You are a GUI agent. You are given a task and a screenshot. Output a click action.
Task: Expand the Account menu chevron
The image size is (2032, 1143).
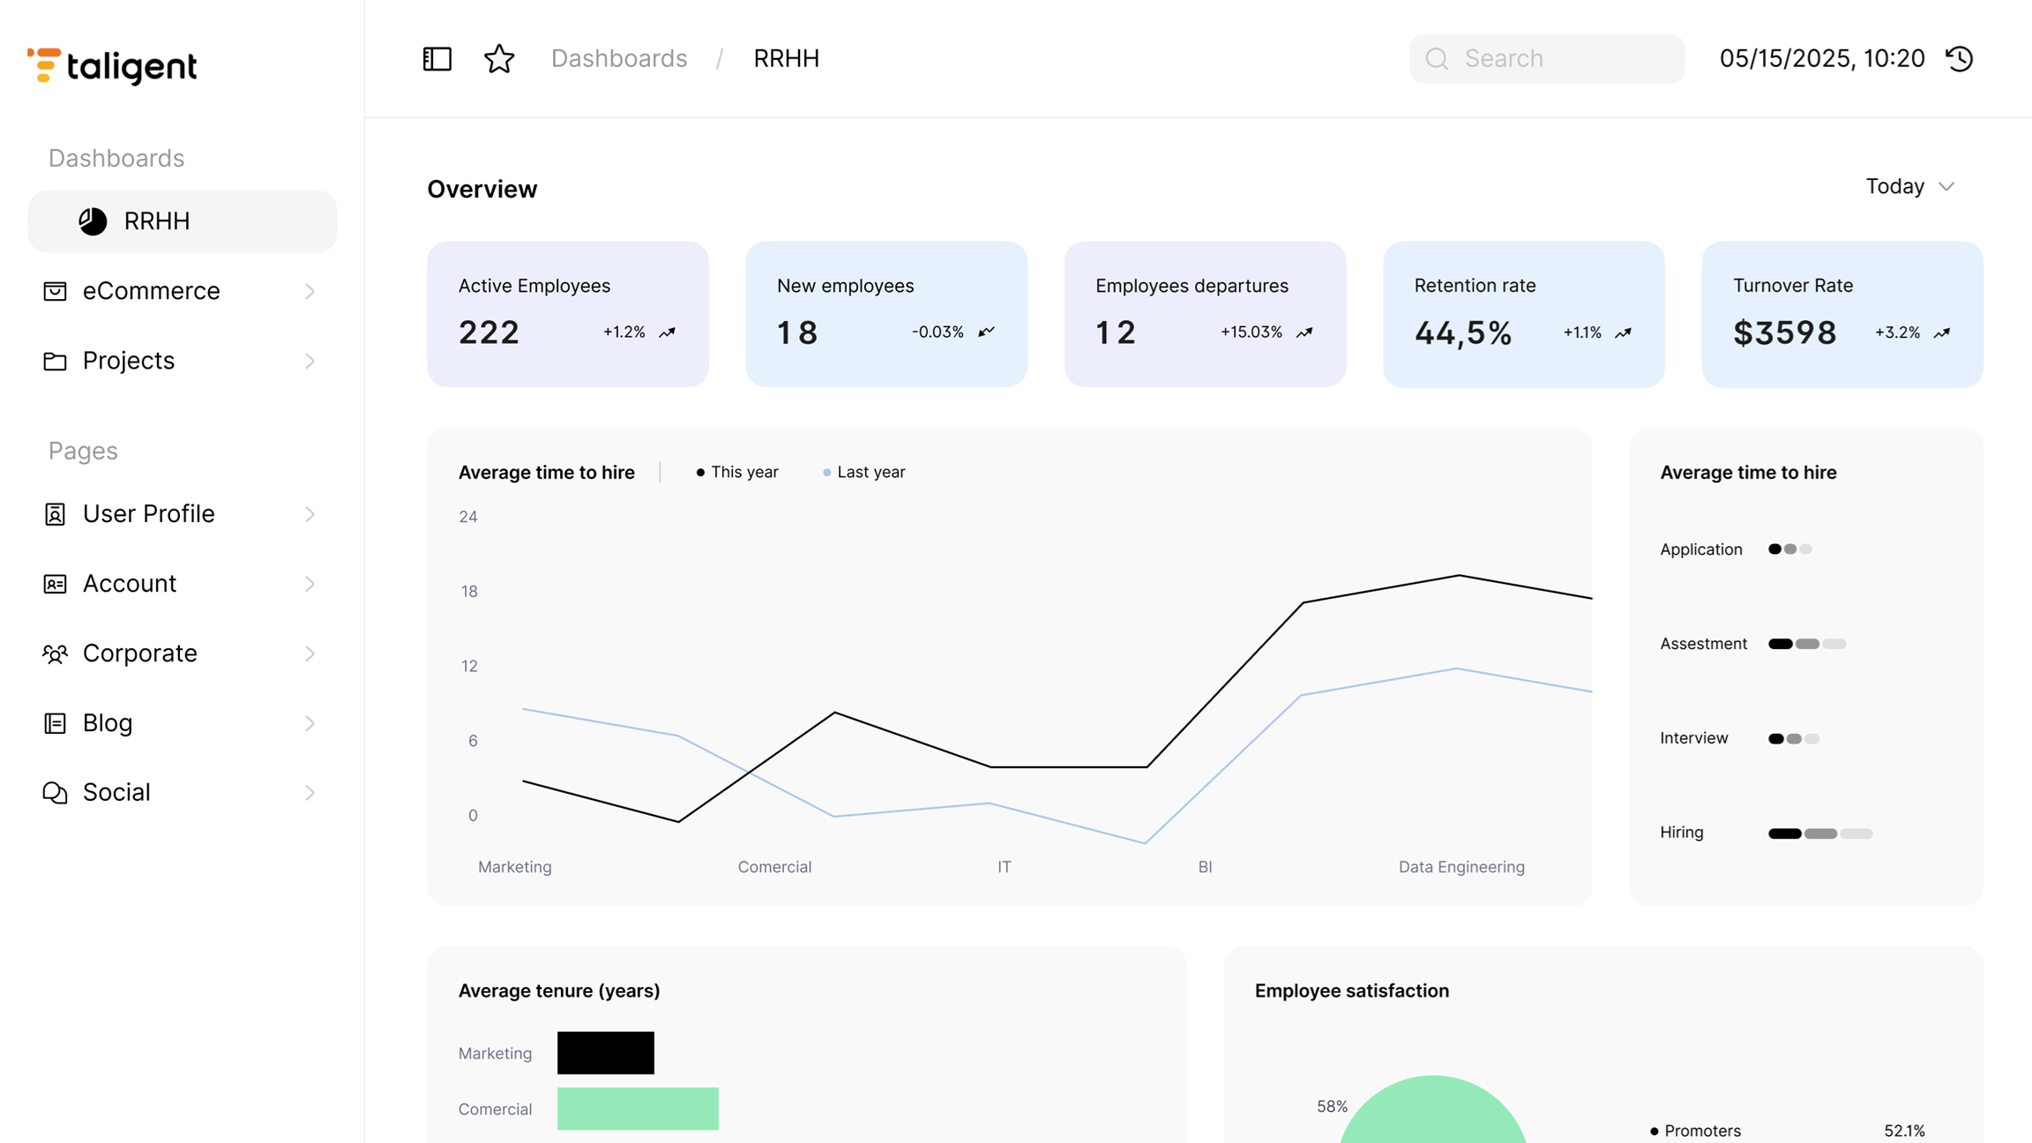[310, 584]
